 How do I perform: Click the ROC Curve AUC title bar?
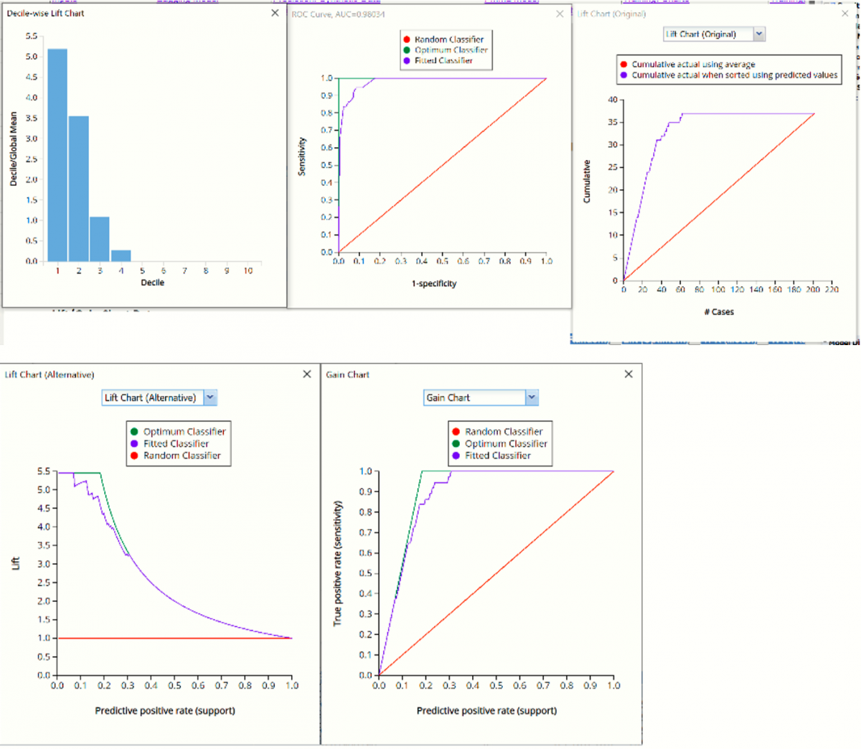coord(338,14)
